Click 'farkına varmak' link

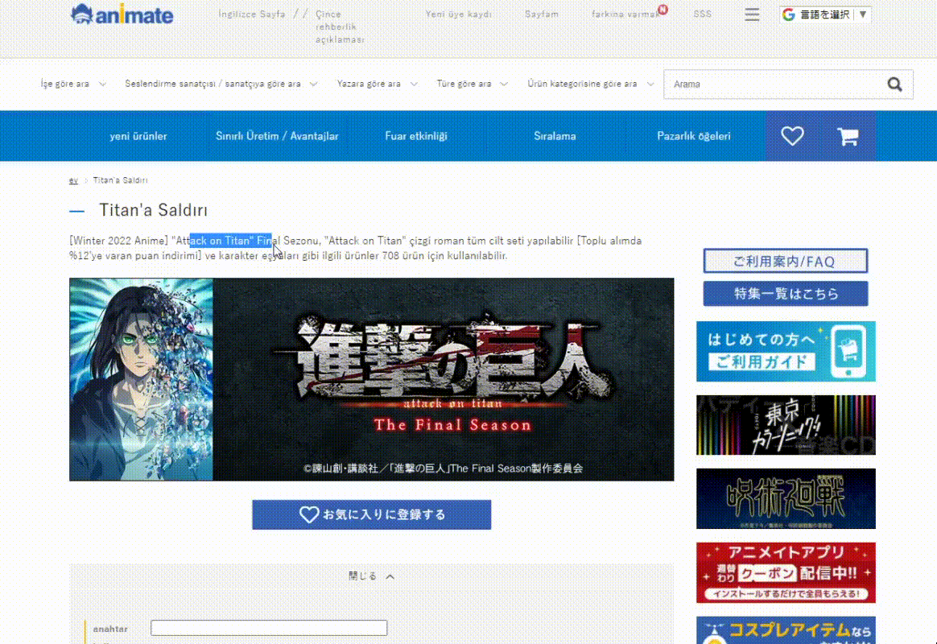point(625,14)
